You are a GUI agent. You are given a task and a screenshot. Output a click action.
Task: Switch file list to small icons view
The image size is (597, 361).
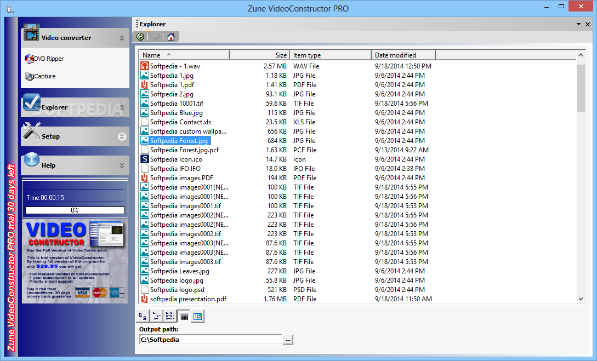[156, 316]
